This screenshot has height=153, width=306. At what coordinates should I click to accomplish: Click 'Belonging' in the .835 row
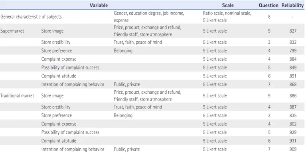coord(123,116)
